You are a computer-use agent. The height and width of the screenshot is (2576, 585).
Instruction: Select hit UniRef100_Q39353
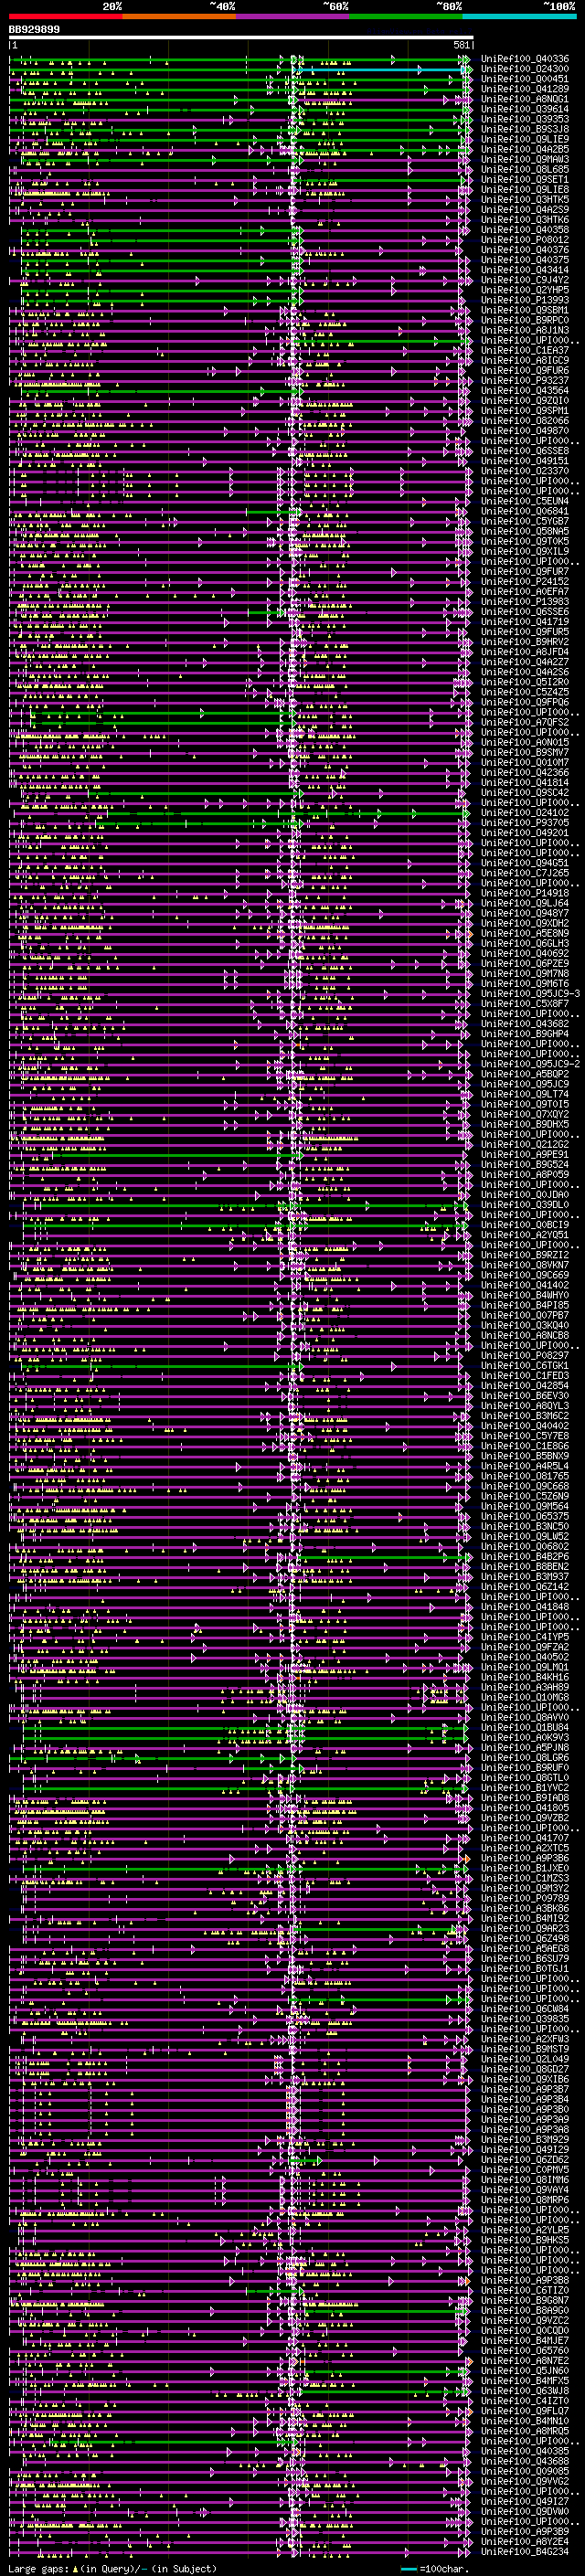[525, 119]
